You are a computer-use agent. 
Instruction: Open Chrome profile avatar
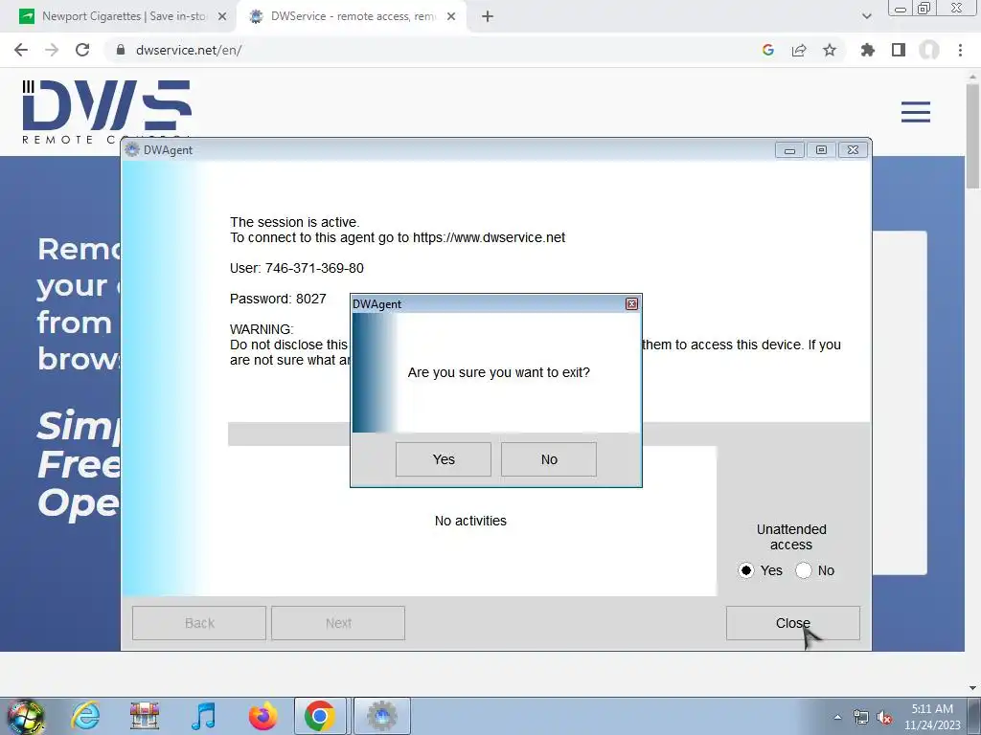929,50
